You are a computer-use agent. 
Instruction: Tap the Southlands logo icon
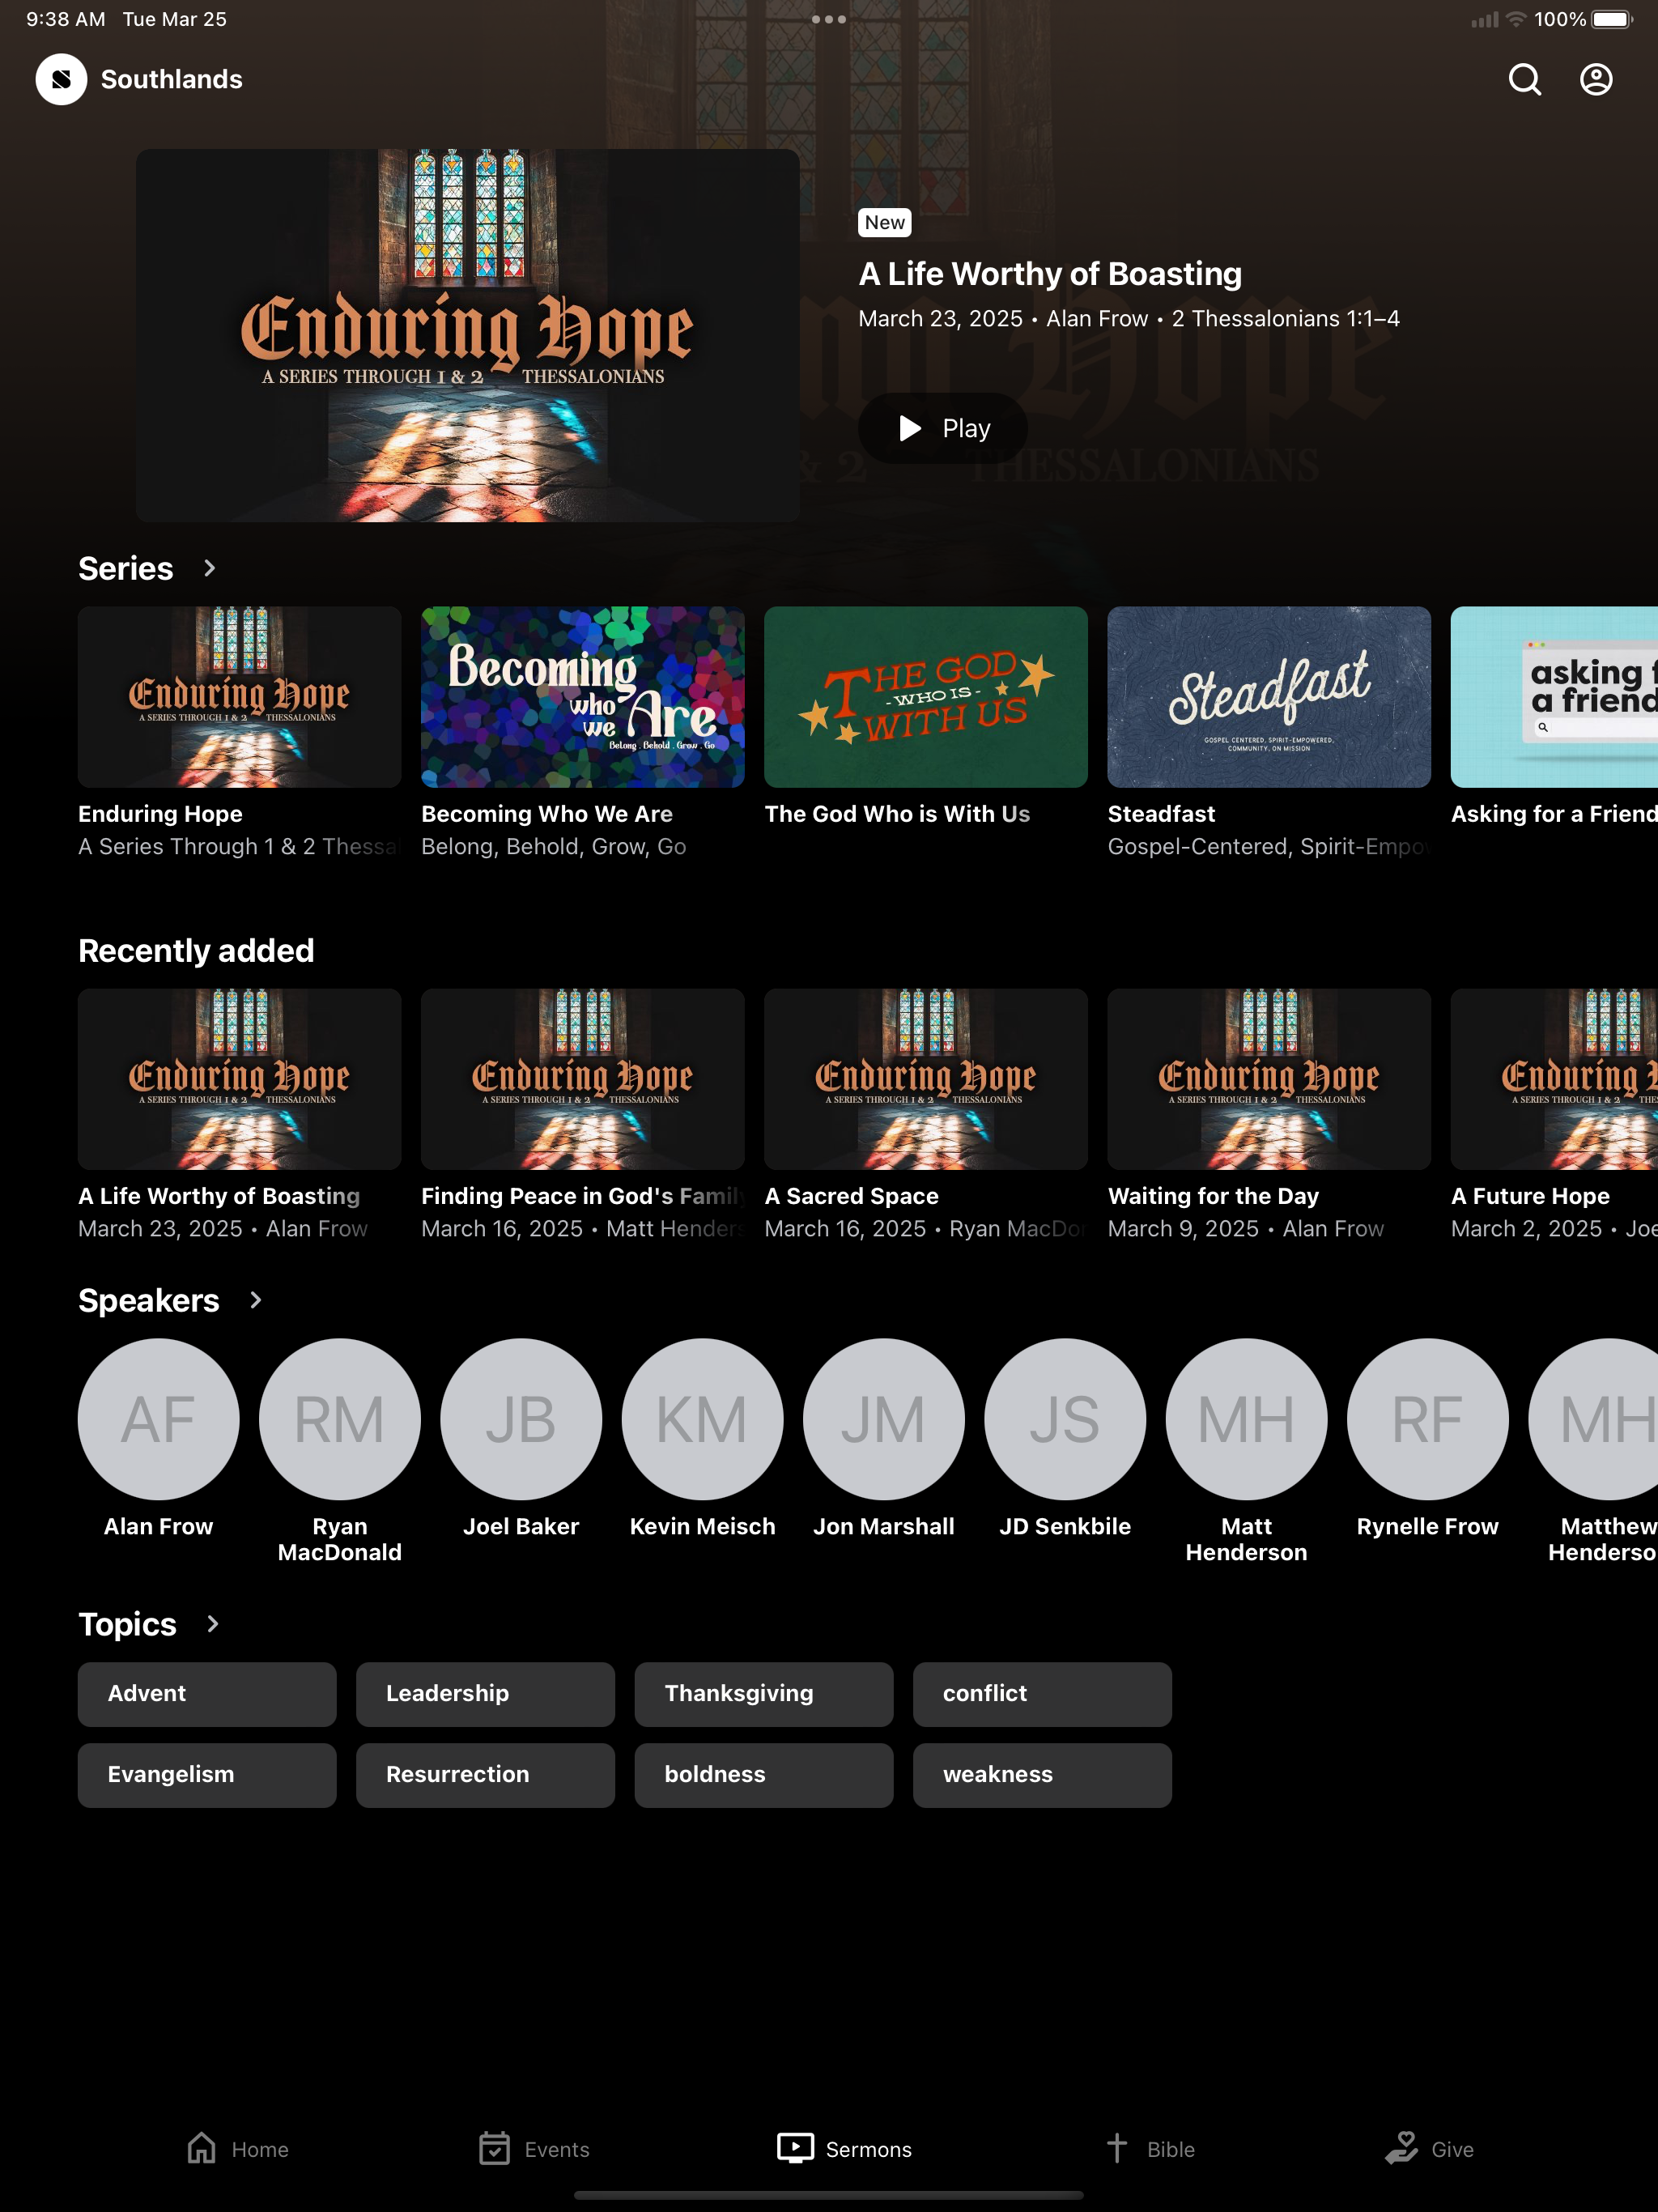coord(61,79)
